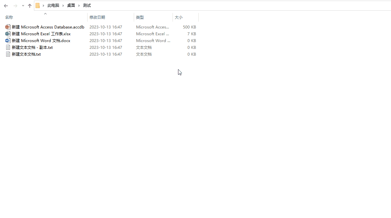
Task: Click the Access database file icon
Action: pyautogui.click(x=8, y=27)
